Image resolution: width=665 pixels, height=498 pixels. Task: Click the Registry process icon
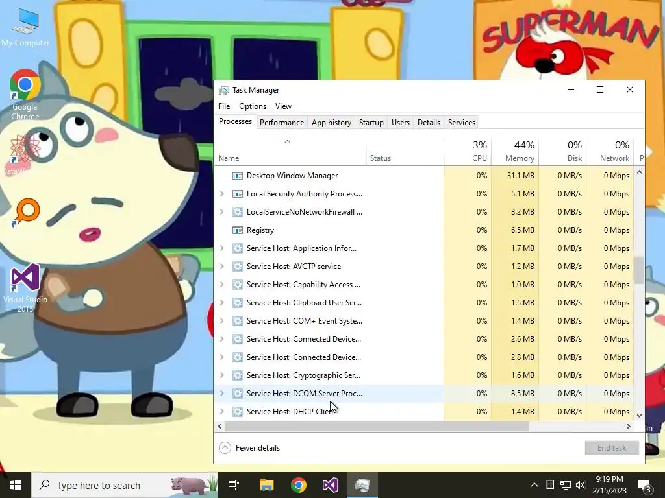[238, 230]
